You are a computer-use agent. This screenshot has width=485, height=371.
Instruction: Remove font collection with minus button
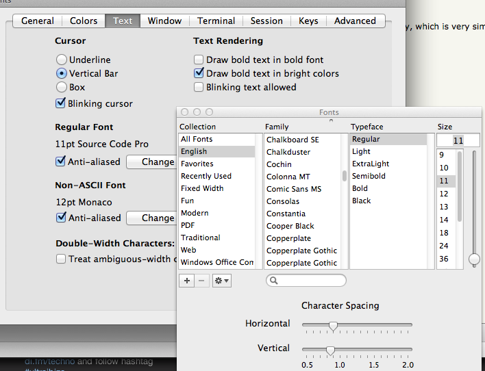click(x=201, y=281)
